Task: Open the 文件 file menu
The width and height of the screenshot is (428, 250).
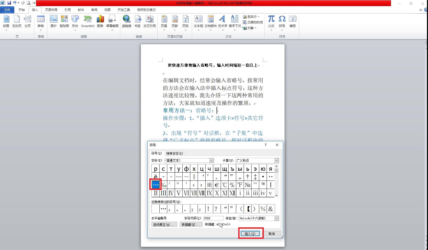Action: click(7, 10)
